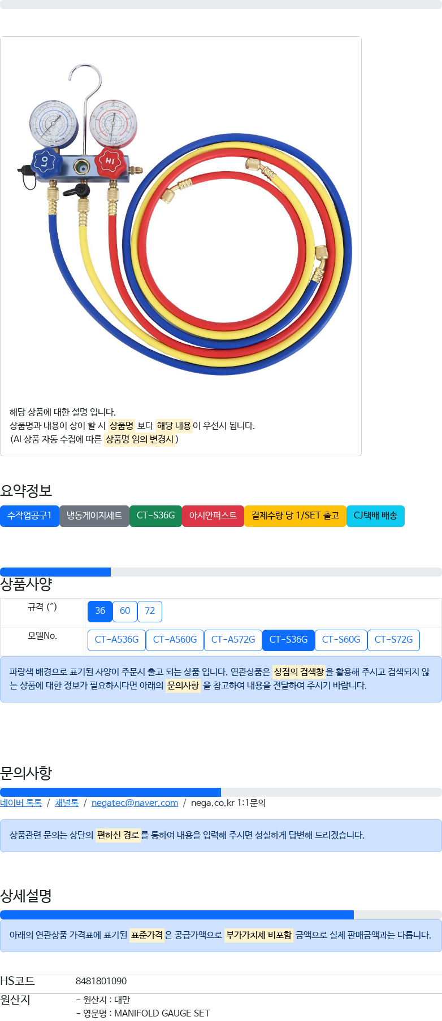442x1021 pixels.
Task: Click the 상품사양 blue progress bar
Action: coord(55,572)
